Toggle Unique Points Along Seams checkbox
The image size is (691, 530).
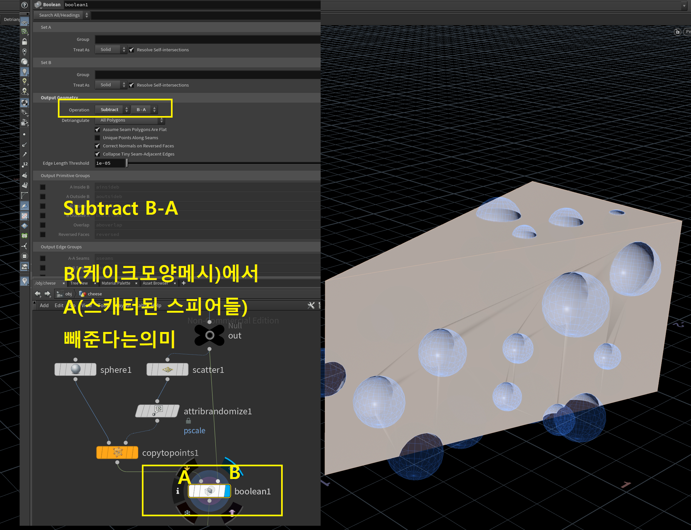97,138
